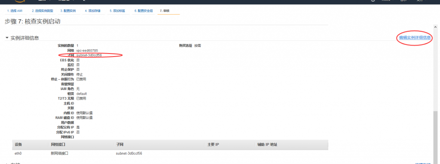Viewport: 440px width, 164px height.
Task: Click the 按需 purchase option value
Action: click(198, 46)
